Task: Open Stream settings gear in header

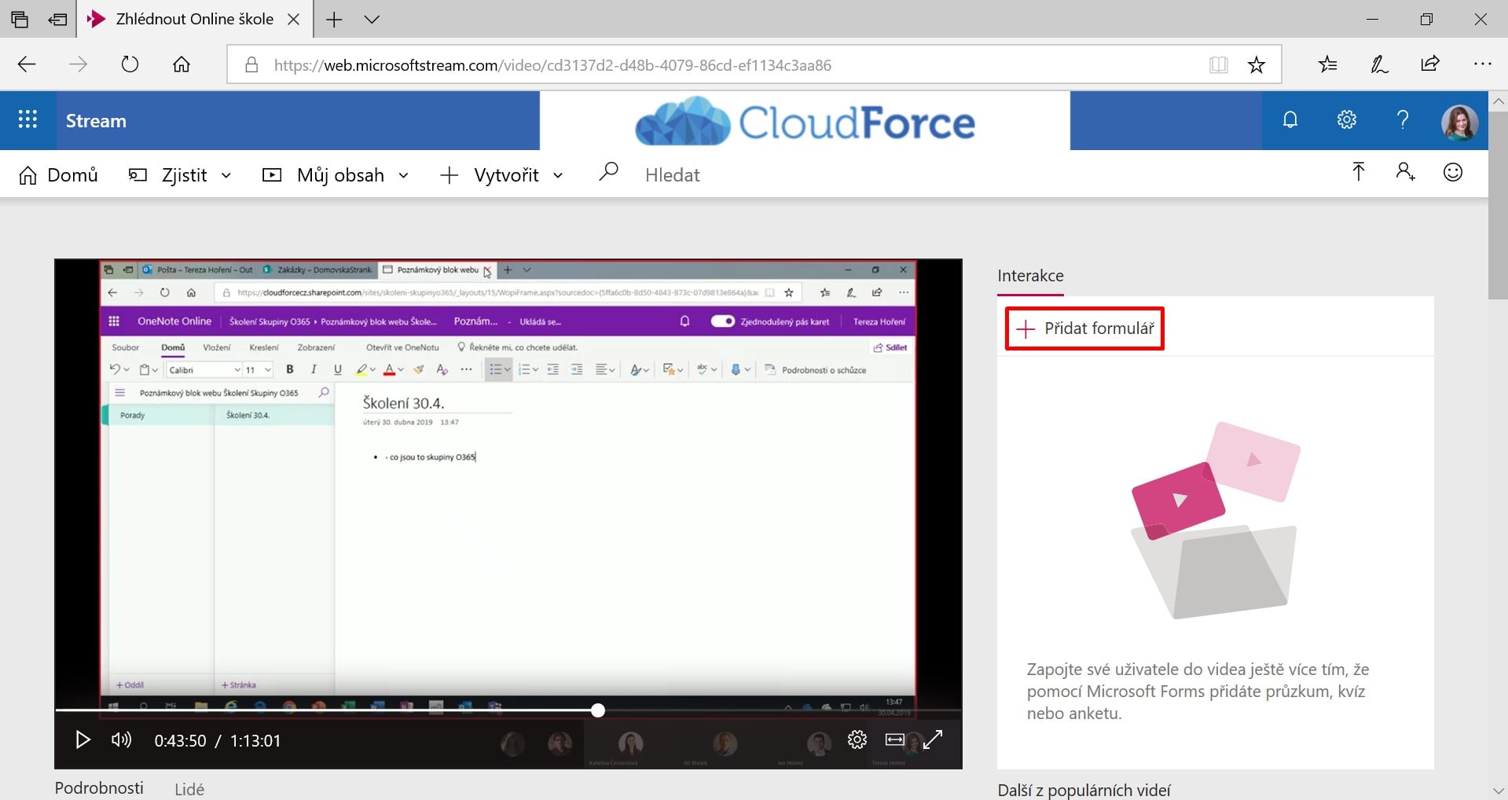Action: [x=1346, y=120]
